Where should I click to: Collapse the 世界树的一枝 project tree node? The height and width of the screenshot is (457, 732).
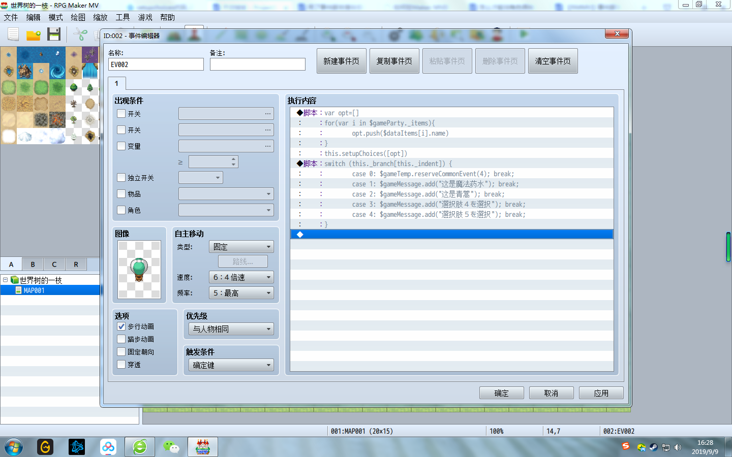(5, 280)
